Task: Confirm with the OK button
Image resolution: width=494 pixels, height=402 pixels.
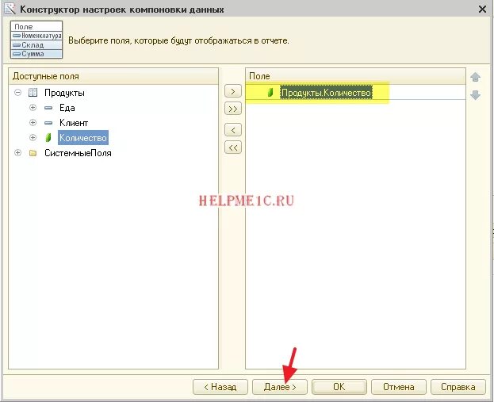Action: (x=339, y=387)
